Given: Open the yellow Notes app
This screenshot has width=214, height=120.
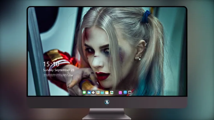Looking at the screenshot, I should coord(107,92).
